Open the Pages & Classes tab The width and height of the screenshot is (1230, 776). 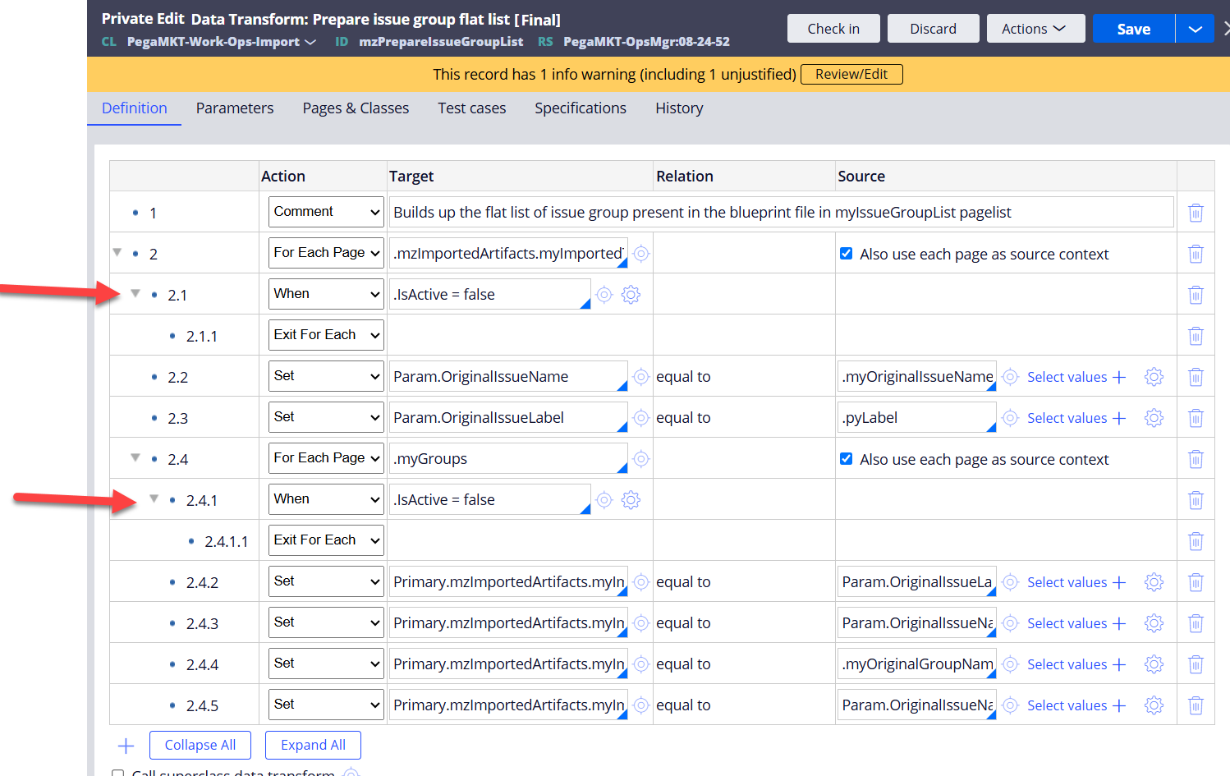click(x=356, y=108)
